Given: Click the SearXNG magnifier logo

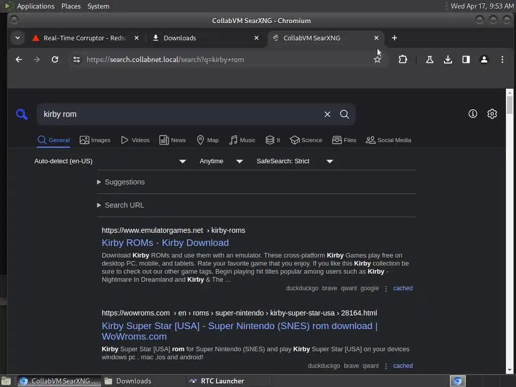Looking at the screenshot, I should (x=22, y=114).
